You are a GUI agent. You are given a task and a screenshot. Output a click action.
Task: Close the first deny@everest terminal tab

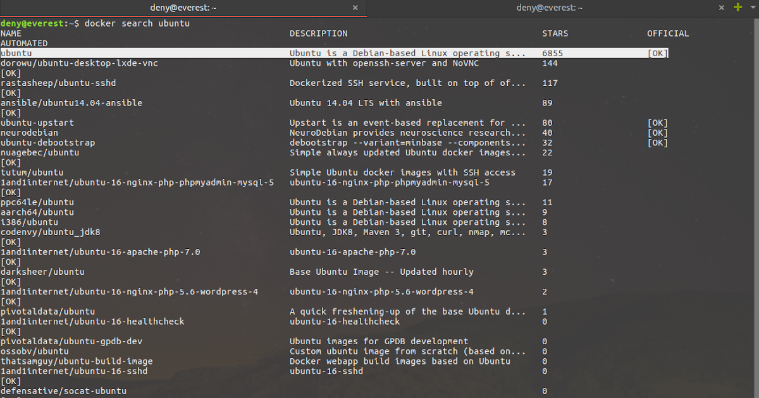pos(355,8)
